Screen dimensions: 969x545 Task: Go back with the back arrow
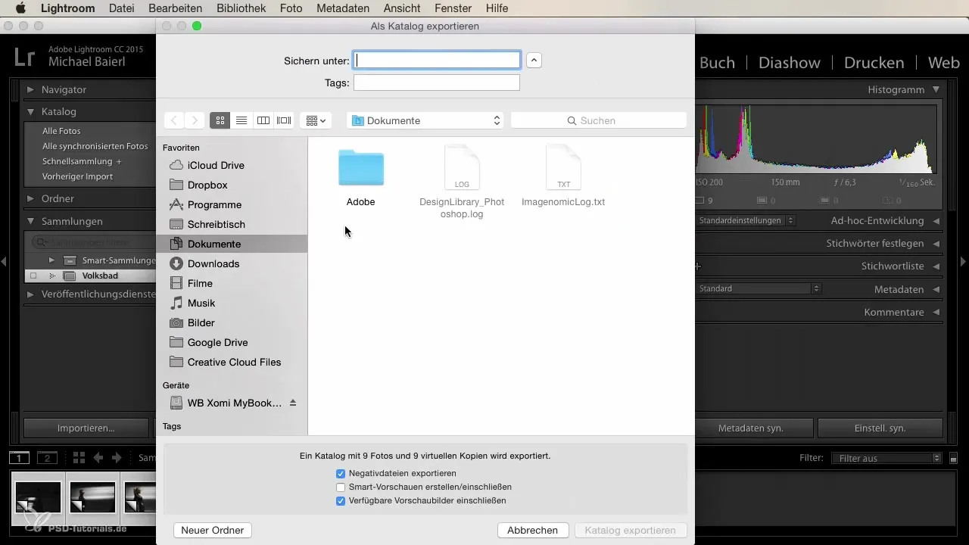click(174, 120)
